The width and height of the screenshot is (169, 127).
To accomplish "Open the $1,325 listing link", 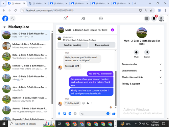I will coord(79,40).
